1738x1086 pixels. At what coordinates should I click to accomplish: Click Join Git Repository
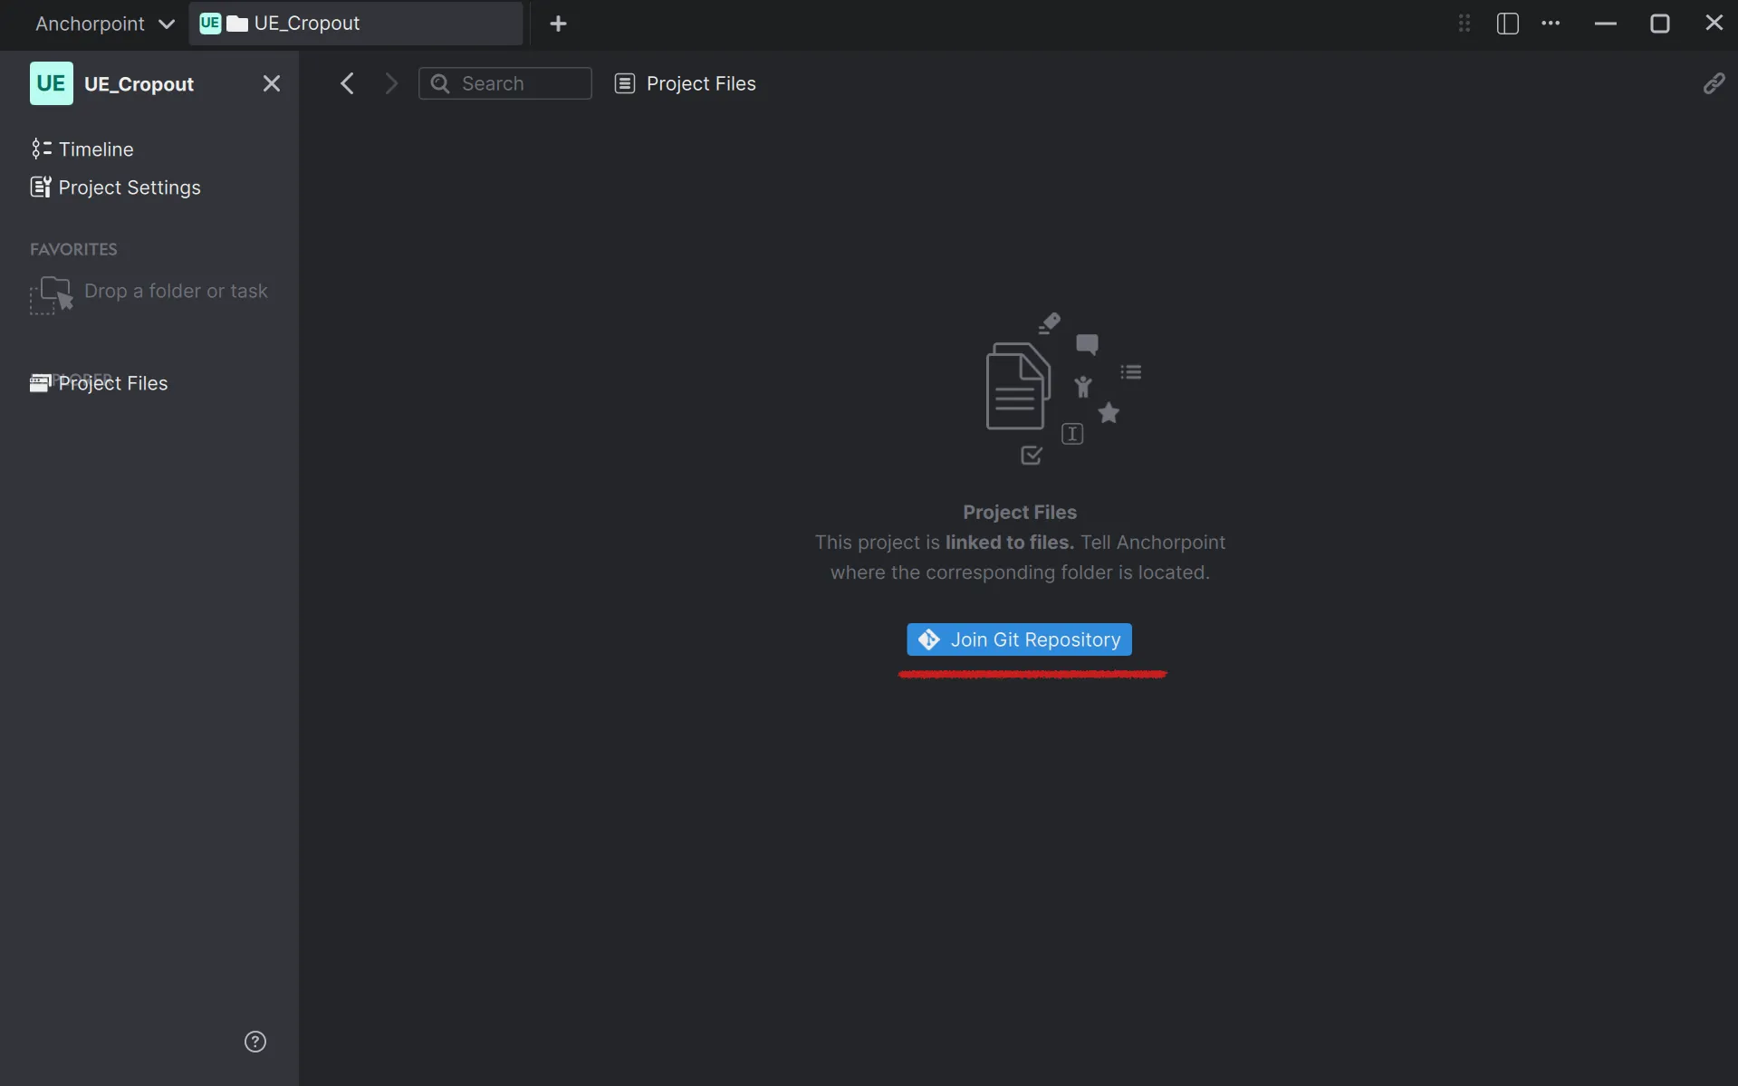coord(1018,639)
